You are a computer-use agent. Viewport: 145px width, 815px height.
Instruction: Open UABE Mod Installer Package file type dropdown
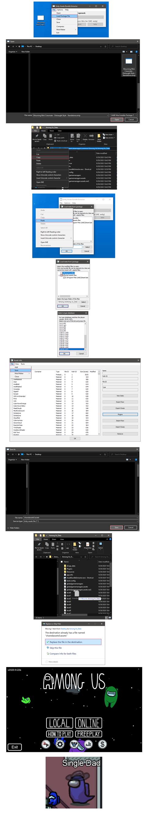click(x=124, y=115)
